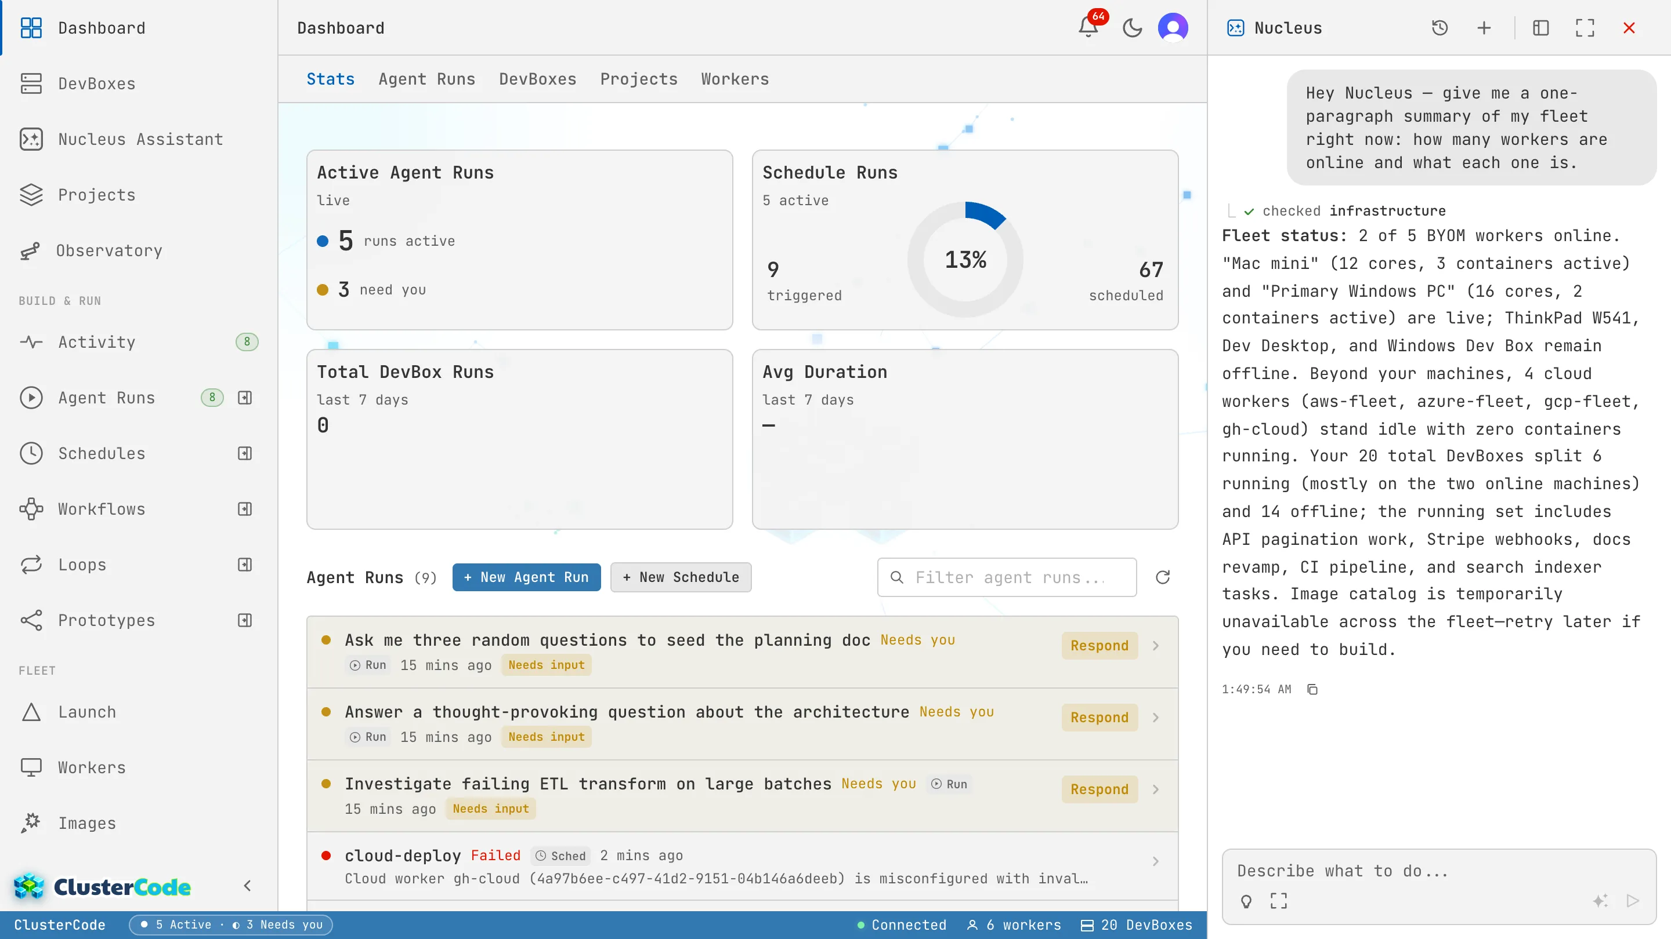Expand the cloud-deploy failed run chevron
1671x939 pixels.
pyautogui.click(x=1155, y=862)
